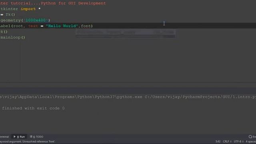
Task: Open the Event Log at bottom right
Action: pos(252,137)
